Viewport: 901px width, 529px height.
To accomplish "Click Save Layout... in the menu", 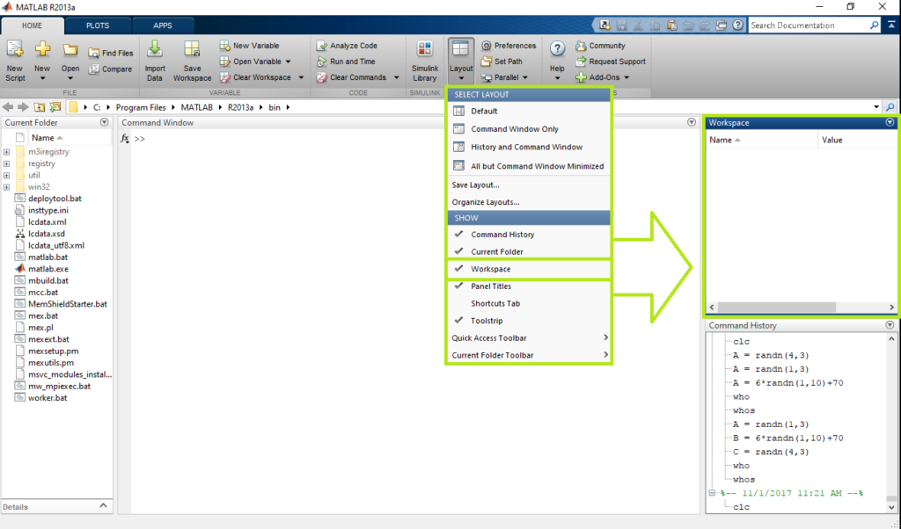I will click(x=475, y=185).
